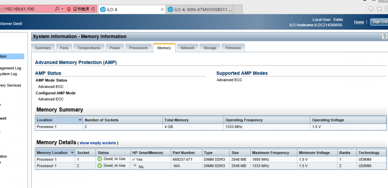The image size is (388, 188).
Task: Click the Technology column header
Action: tap(371, 153)
